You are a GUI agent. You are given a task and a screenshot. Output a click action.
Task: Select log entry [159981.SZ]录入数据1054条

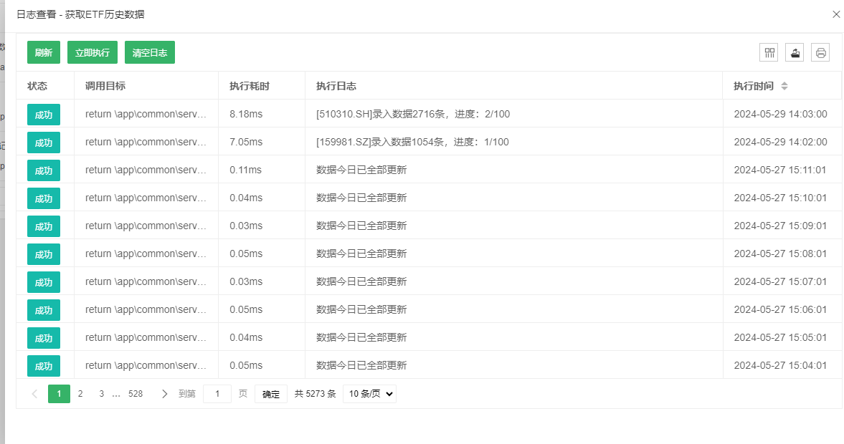tap(412, 142)
